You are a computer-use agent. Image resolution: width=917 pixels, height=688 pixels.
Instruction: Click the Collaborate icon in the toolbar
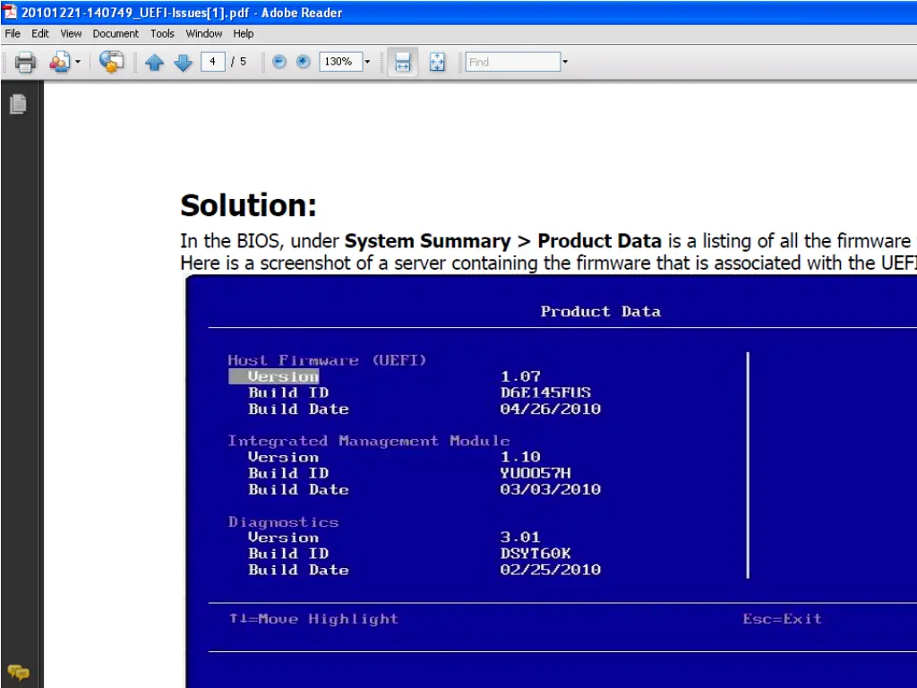[x=59, y=62]
